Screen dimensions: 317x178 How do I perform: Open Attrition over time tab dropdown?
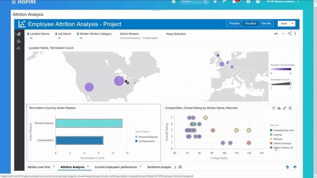pyautogui.click(x=53, y=167)
